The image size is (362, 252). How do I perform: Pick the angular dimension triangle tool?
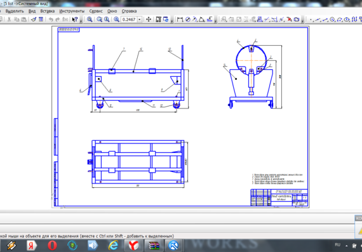point(202,20)
